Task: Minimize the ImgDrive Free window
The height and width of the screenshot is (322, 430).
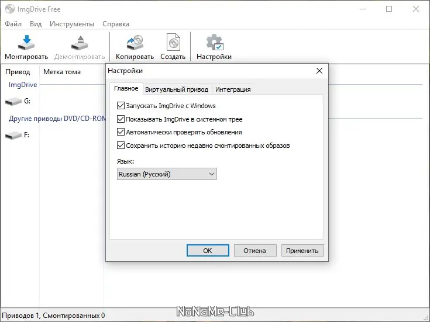Action: tap(363, 9)
